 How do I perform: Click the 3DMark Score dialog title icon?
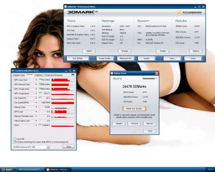click(x=112, y=74)
